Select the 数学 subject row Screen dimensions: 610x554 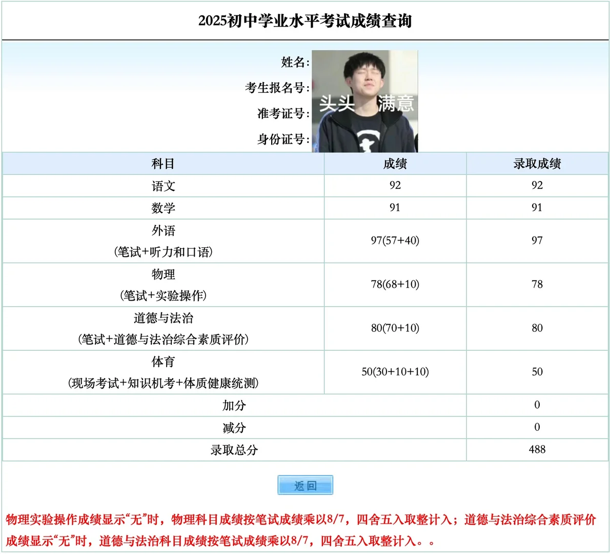point(162,207)
